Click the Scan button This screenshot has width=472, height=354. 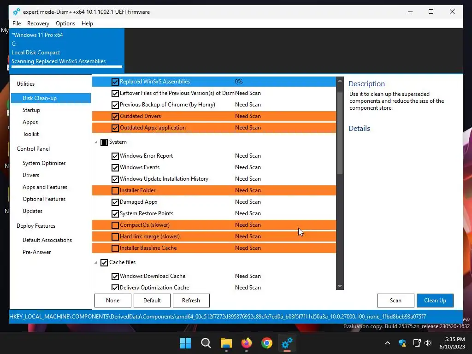coord(395,301)
